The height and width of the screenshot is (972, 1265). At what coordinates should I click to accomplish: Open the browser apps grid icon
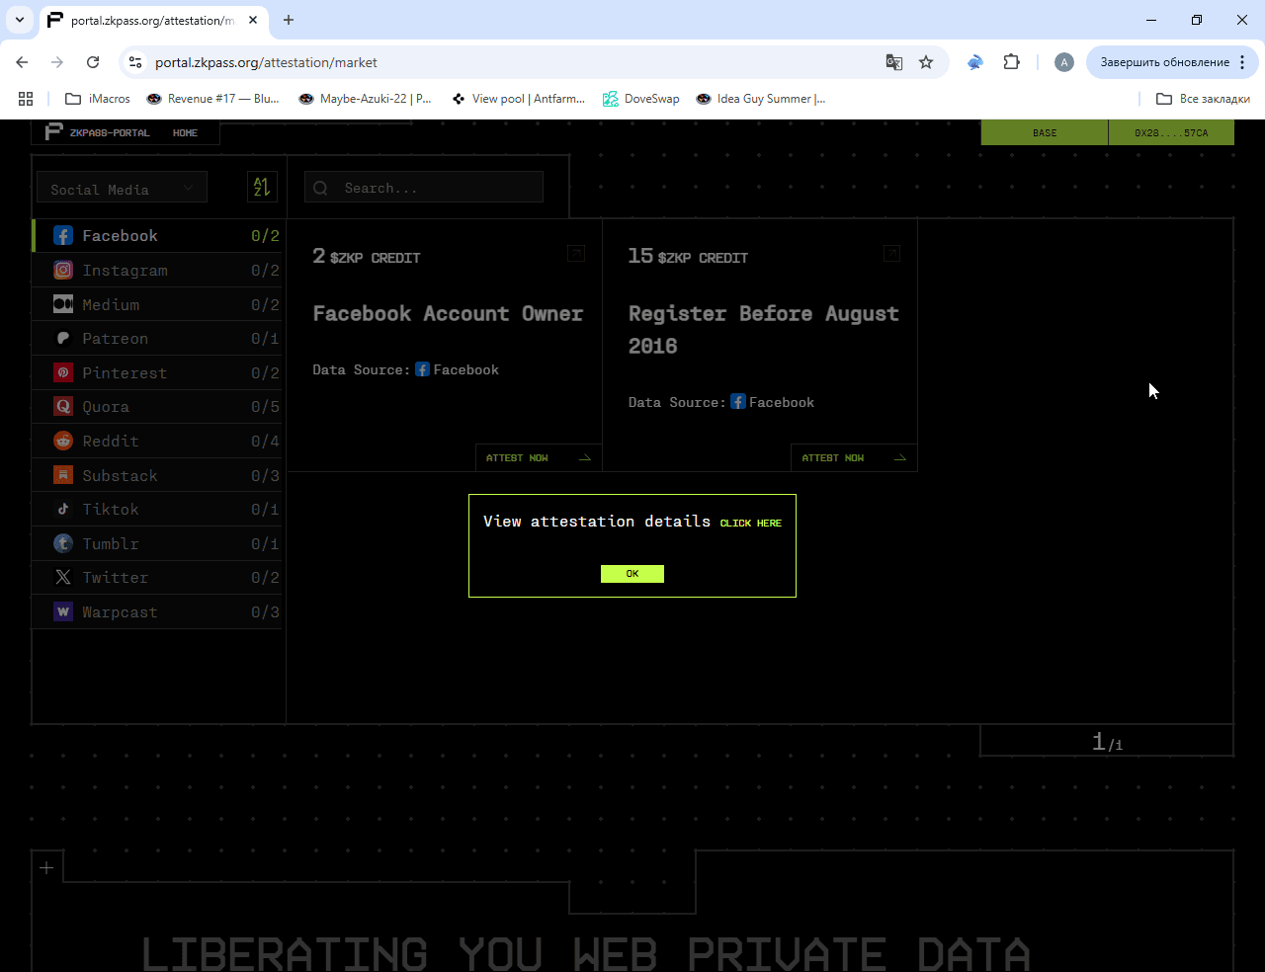(x=26, y=99)
